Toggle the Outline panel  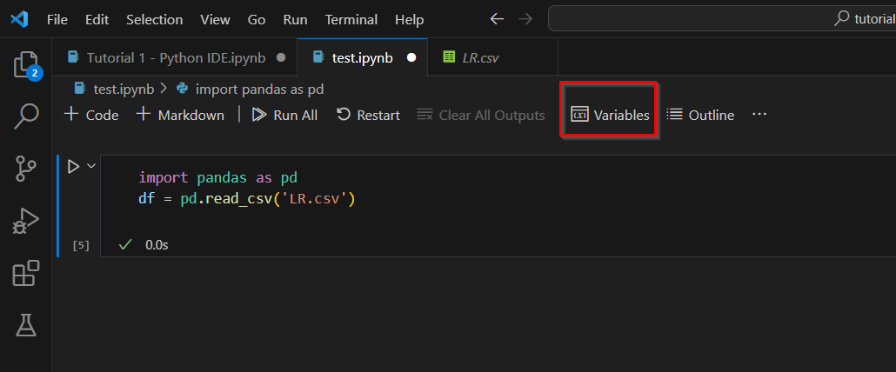(x=700, y=115)
